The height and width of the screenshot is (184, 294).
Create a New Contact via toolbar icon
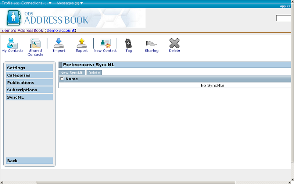pos(105,43)
